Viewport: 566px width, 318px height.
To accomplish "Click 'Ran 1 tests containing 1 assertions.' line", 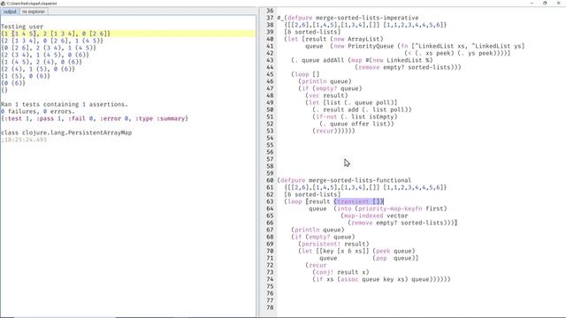I will point(65,104).
